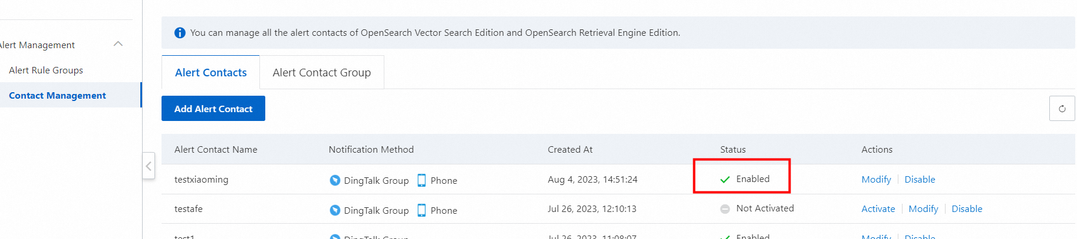The width and height of the screenshot is (1077, 239).
Task: Click Enabled status text for testxiaoming
Action: tap(753, 179)
